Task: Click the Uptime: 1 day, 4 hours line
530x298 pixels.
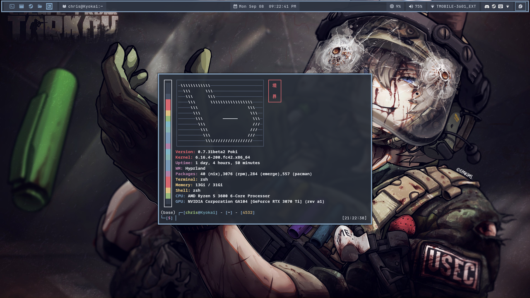Action: click(218, 163)
